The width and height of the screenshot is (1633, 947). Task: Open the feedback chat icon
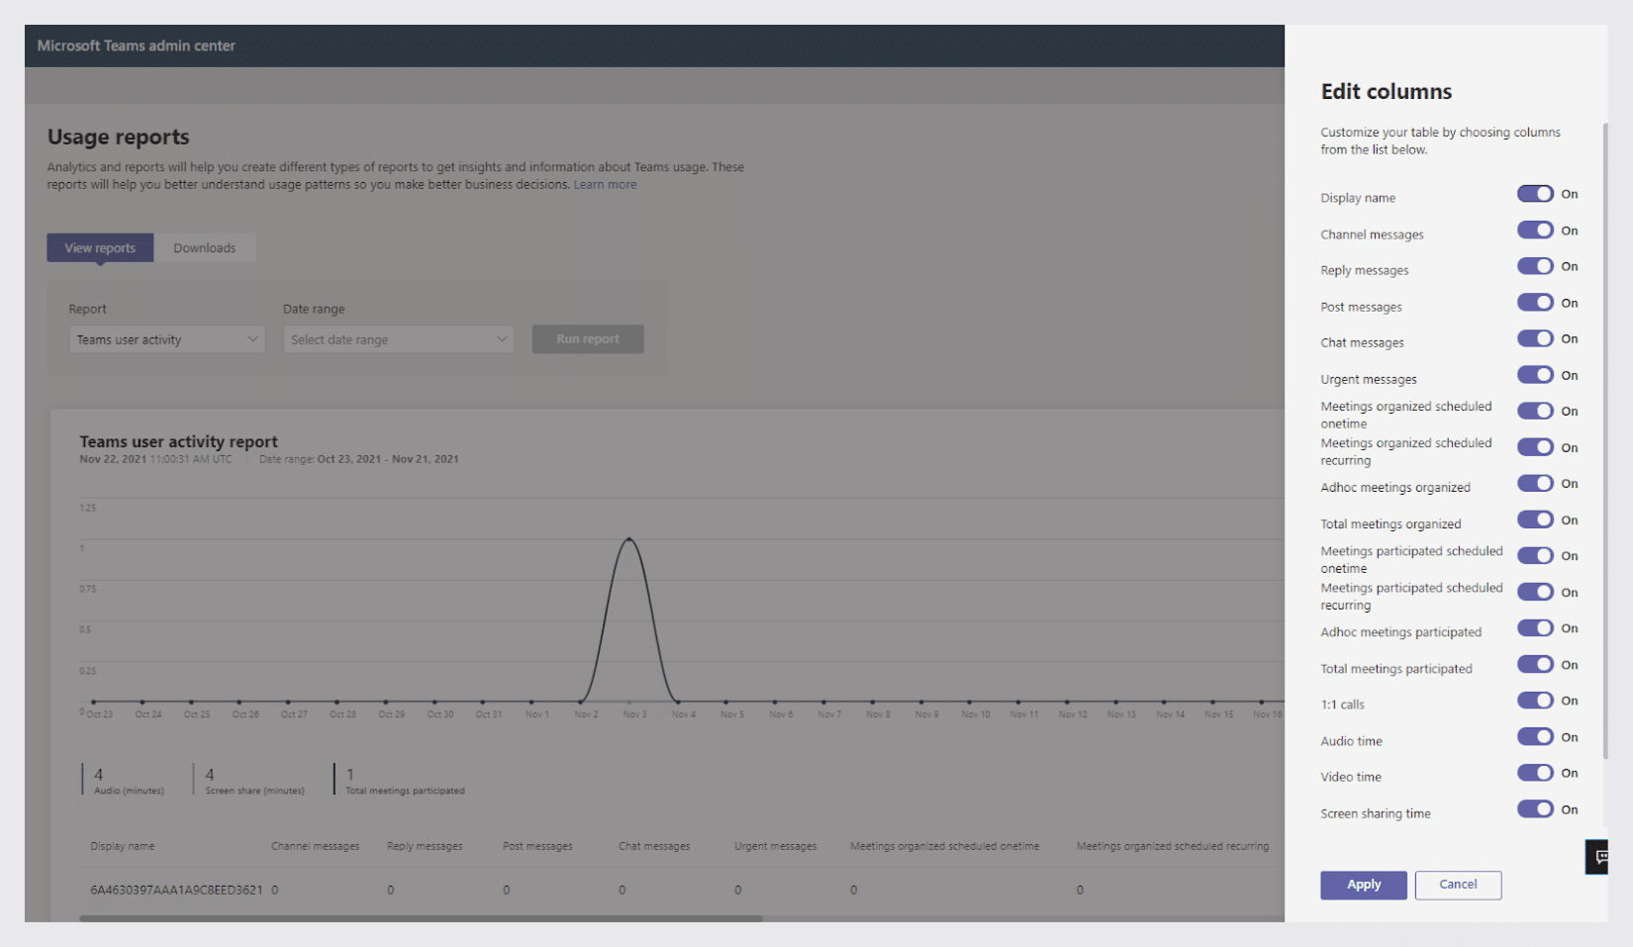tap(1597, 856)
